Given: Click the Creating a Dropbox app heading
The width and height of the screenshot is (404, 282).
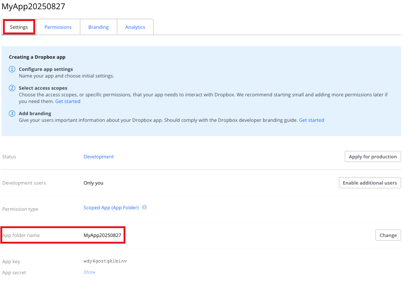Looking at the screenshot, I should (37, 57).
